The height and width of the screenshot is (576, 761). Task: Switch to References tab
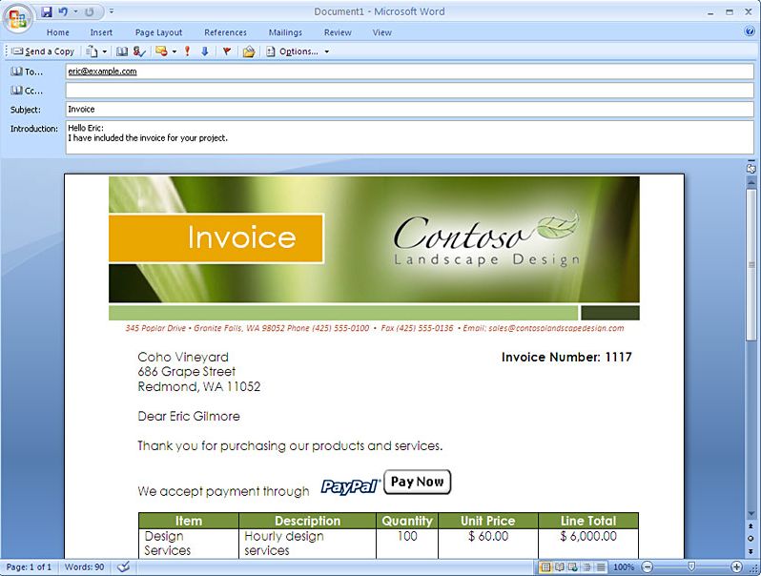pos(225,32)
